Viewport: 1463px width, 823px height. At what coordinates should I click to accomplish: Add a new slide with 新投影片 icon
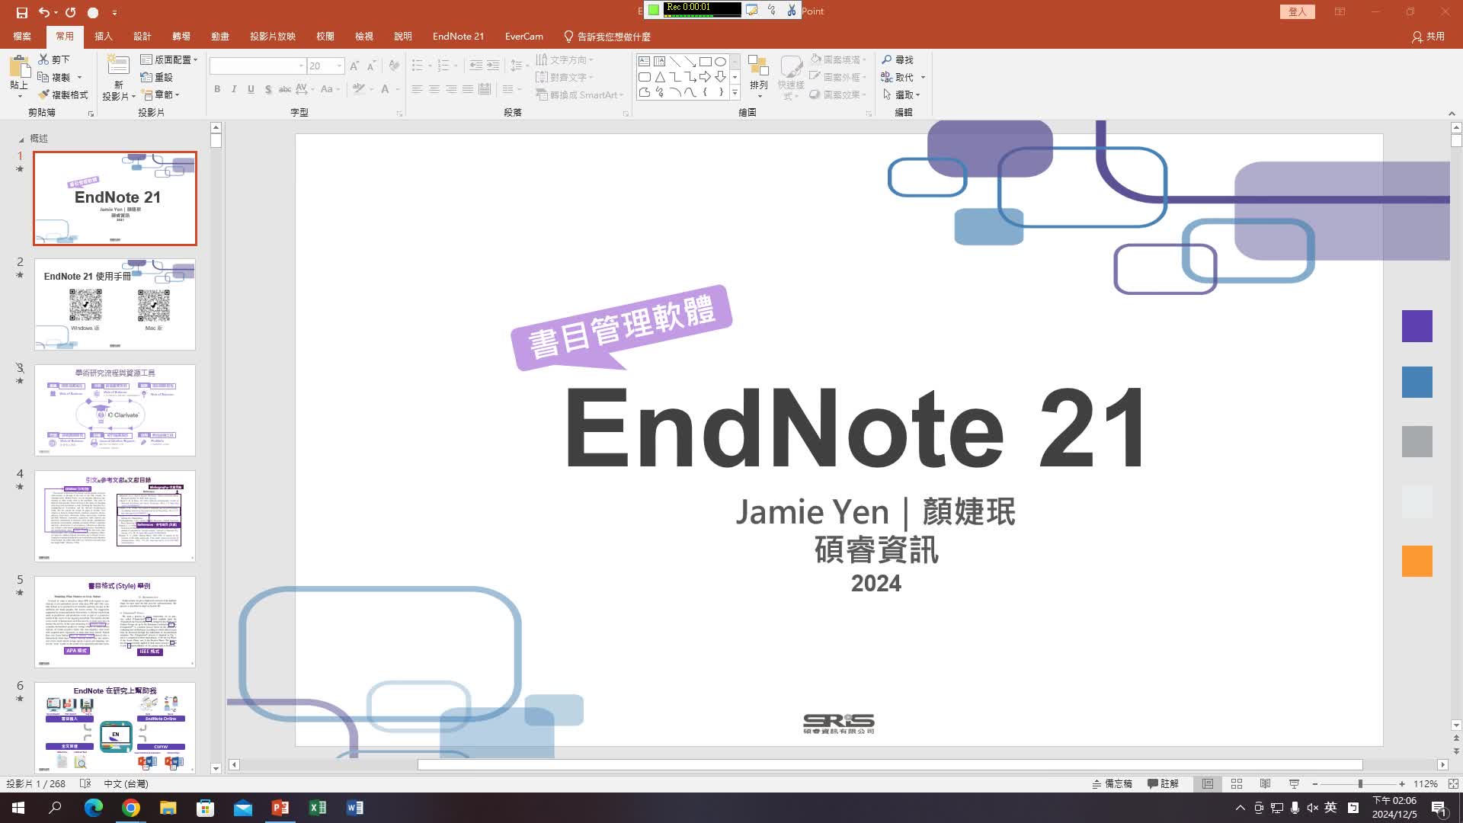[118, 67]
